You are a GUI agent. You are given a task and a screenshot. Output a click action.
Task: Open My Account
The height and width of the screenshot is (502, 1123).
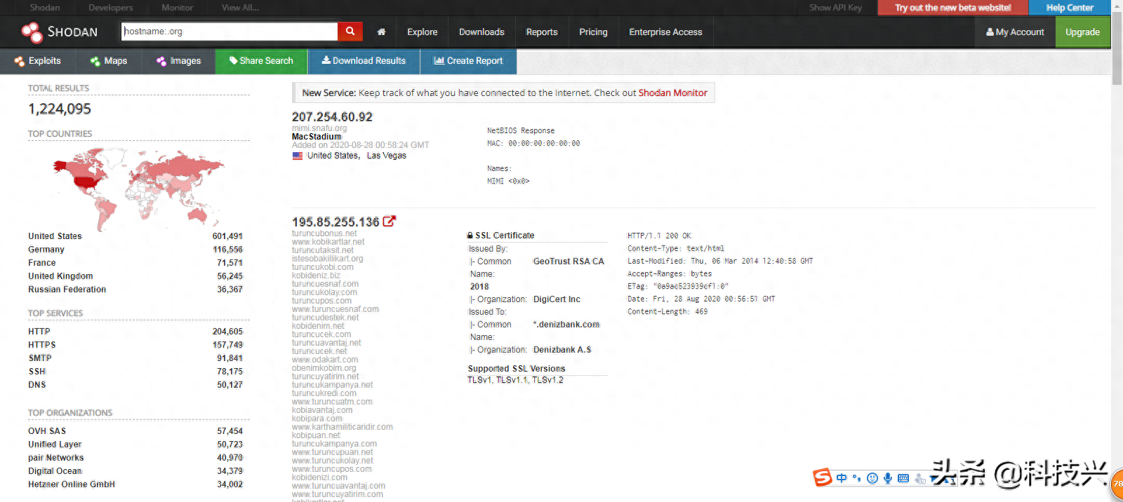tap(1015, 32)
